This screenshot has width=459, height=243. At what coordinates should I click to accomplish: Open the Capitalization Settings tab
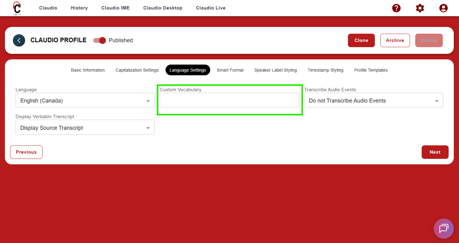(137, 70)
